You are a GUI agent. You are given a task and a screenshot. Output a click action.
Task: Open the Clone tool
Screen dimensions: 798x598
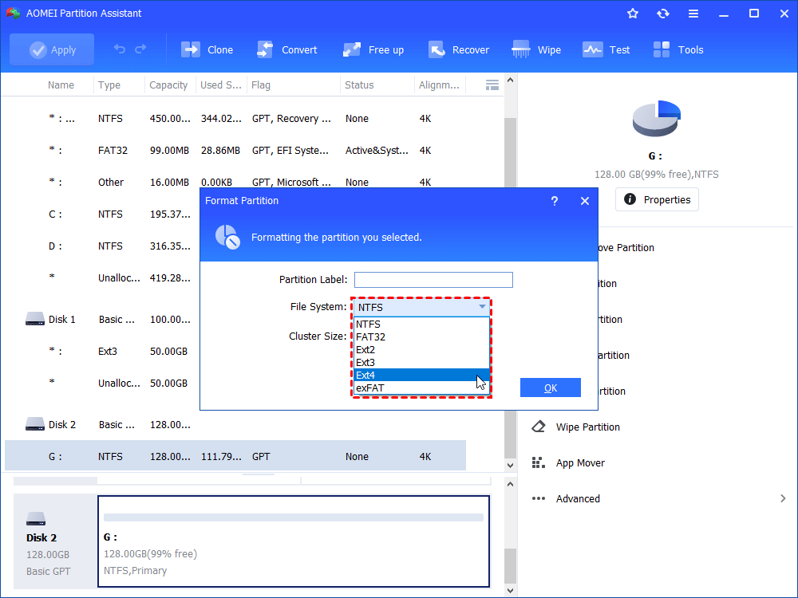[207, 49]
